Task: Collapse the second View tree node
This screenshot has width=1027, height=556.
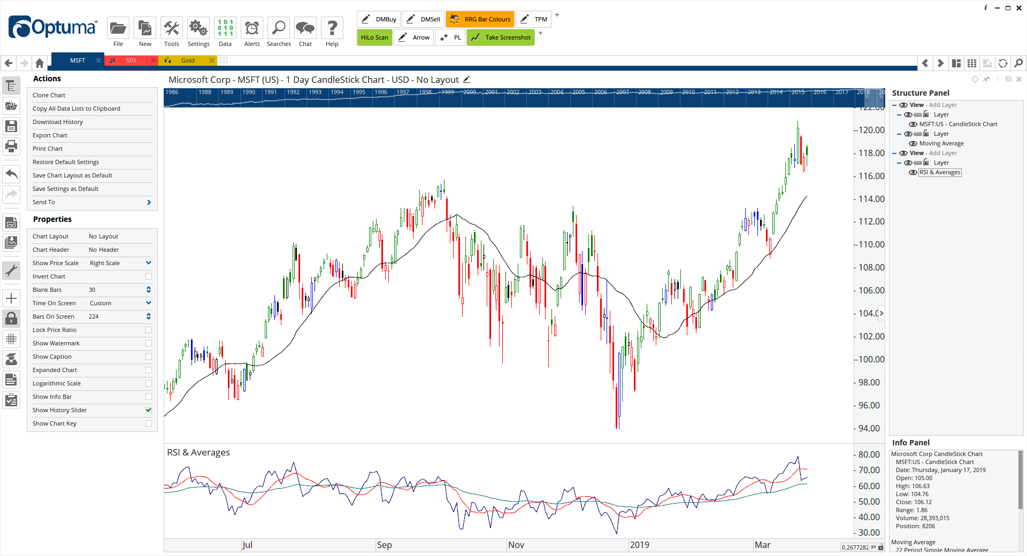Action: (x=894, y=153)
